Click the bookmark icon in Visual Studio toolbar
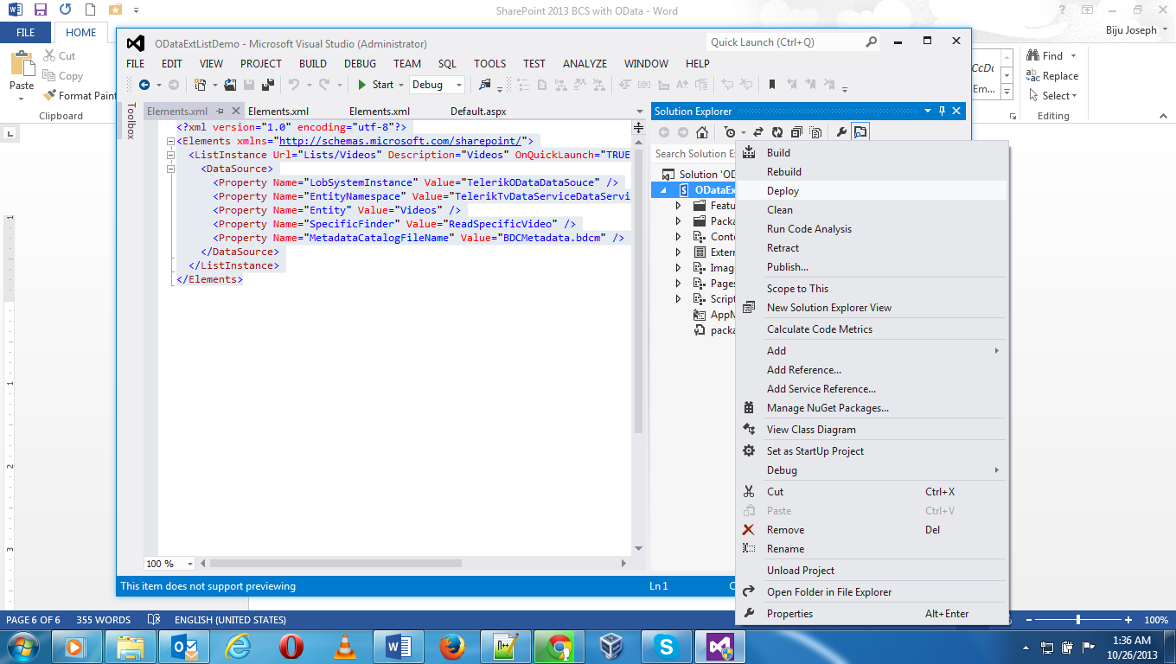Screen dimensions: 1176x664 (x=772, y=85)
